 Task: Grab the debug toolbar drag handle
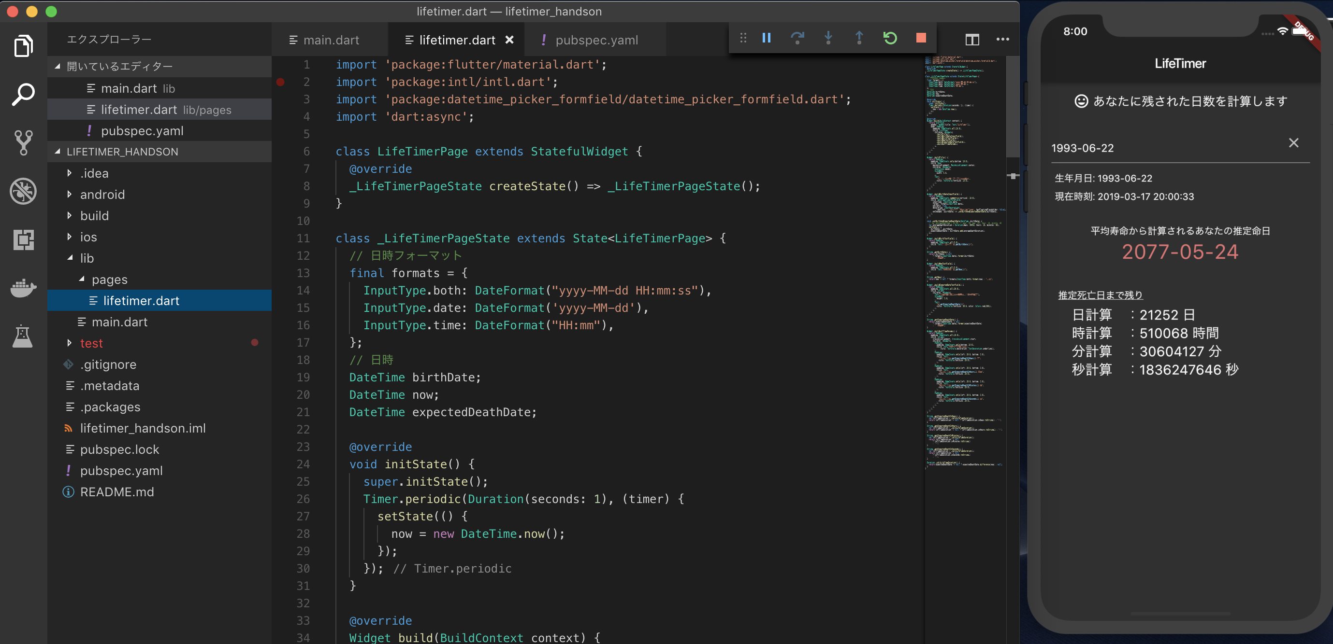(743, 38)
